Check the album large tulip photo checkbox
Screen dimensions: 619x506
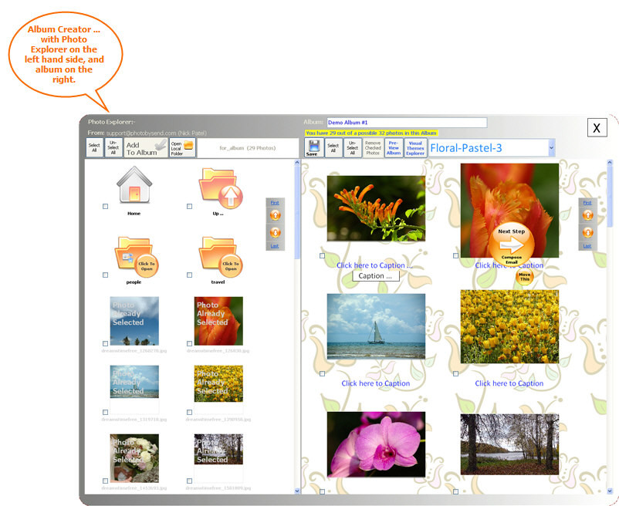[455, 255]
